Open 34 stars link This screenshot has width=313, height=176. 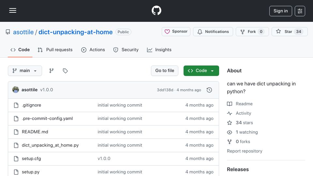240,123
